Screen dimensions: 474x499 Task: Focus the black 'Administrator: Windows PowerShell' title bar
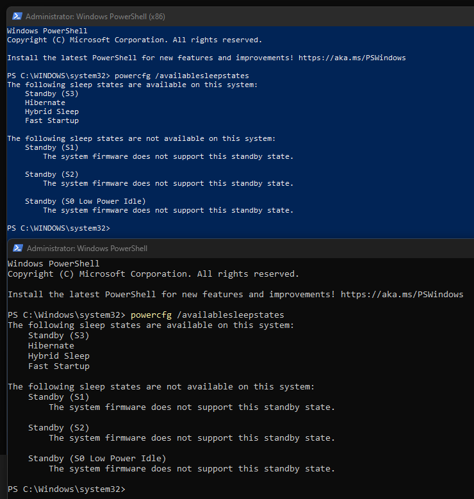pyautogui.click(x=240, y=249)
